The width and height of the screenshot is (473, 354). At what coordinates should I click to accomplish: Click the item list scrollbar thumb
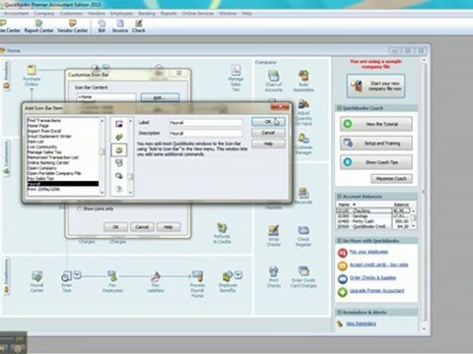pos(101,151)
